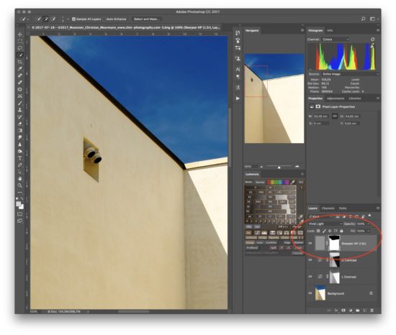Select the Crop tool
The image size is (396, 335).
[20, 62]
